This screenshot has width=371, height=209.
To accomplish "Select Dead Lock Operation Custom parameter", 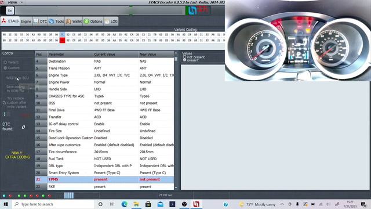I will coord(104,138).
